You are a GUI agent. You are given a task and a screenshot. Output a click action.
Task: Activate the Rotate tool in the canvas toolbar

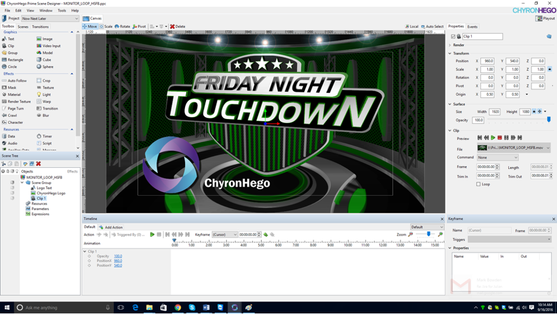[x=123, y=27]
